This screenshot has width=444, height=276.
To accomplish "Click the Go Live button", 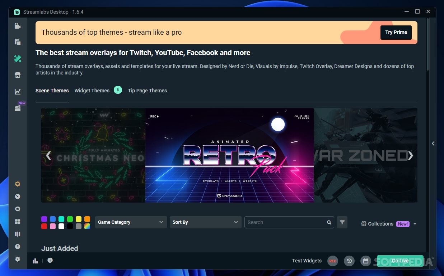I will click(x=400, y=261).
